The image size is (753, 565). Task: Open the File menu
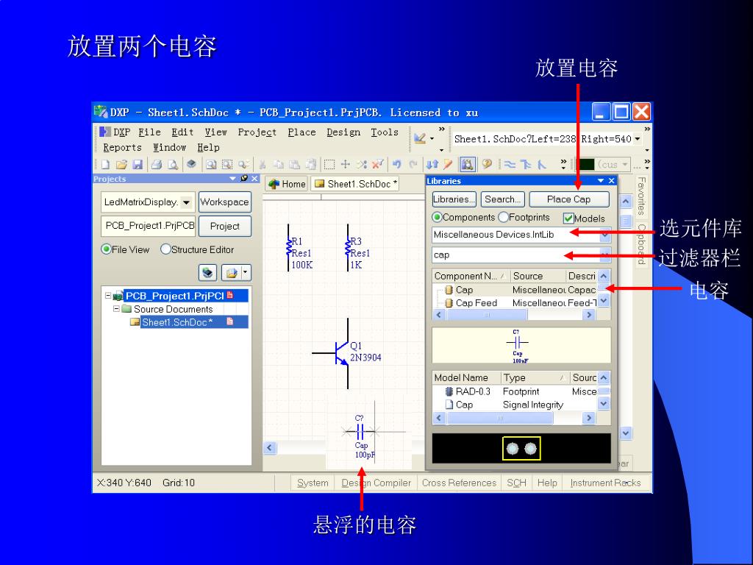(149, 132)
